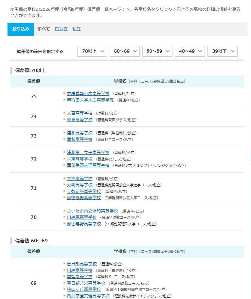Image resolution: width=251 pixels, height=299 pixels.
Task: Click the 偏差値 75 cell
Action: 34,97
